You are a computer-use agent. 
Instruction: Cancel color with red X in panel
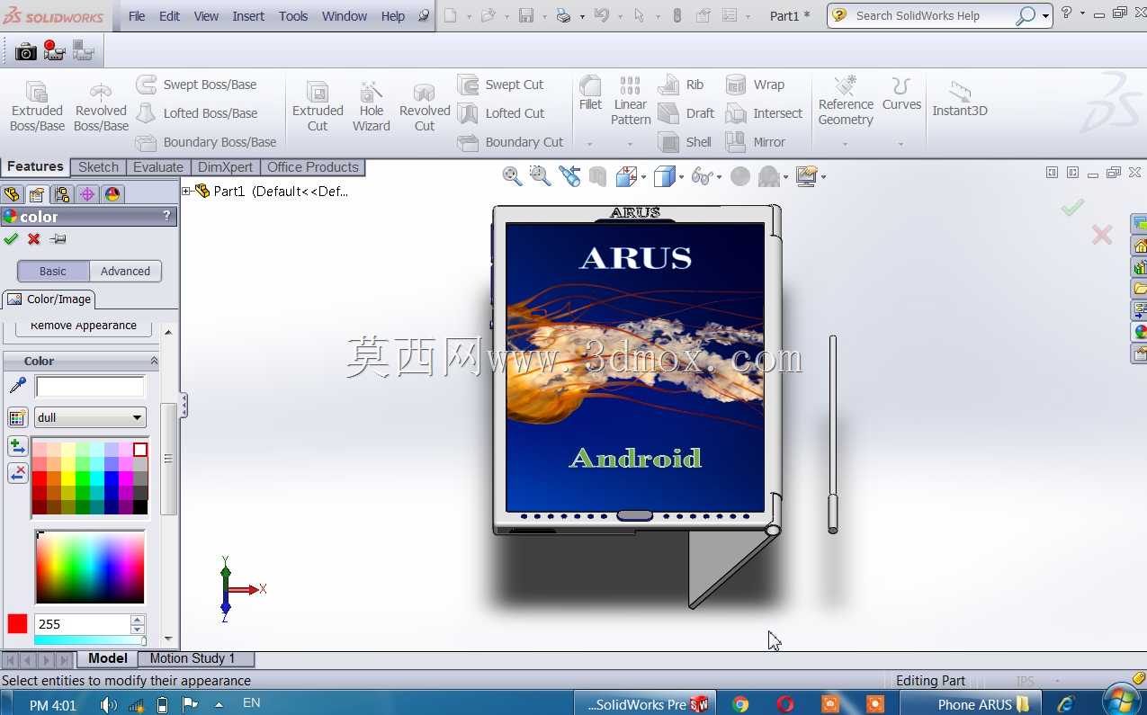click(x=34, y=238)
